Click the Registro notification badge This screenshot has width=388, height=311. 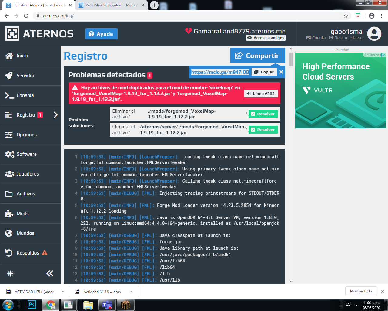pos(40,115)
